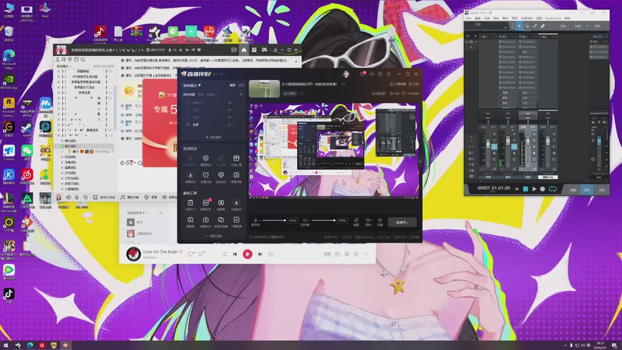Viewport: 622px width, 350px height.
Task: Select 横屏 orientation in 直播伴侣
Action: (x=232, y=86)
